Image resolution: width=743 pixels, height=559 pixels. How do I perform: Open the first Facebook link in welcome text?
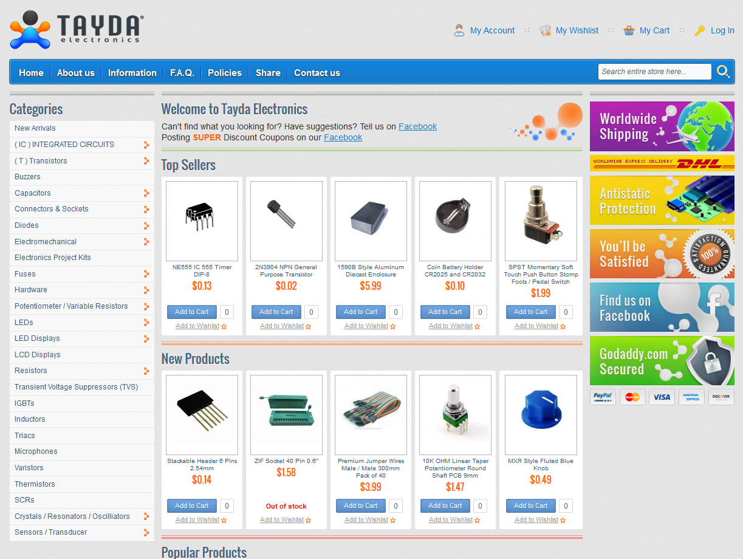417,126
